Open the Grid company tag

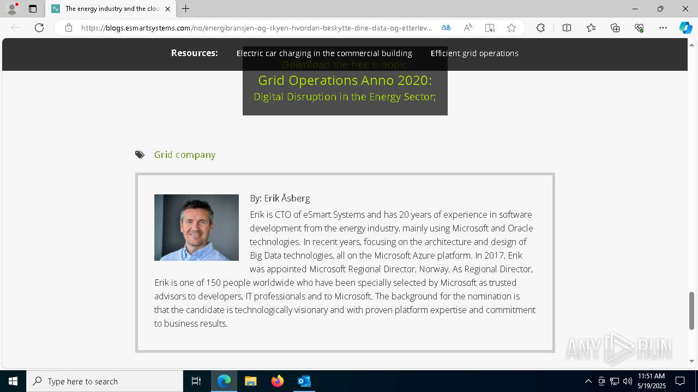(x=185, y=155)
